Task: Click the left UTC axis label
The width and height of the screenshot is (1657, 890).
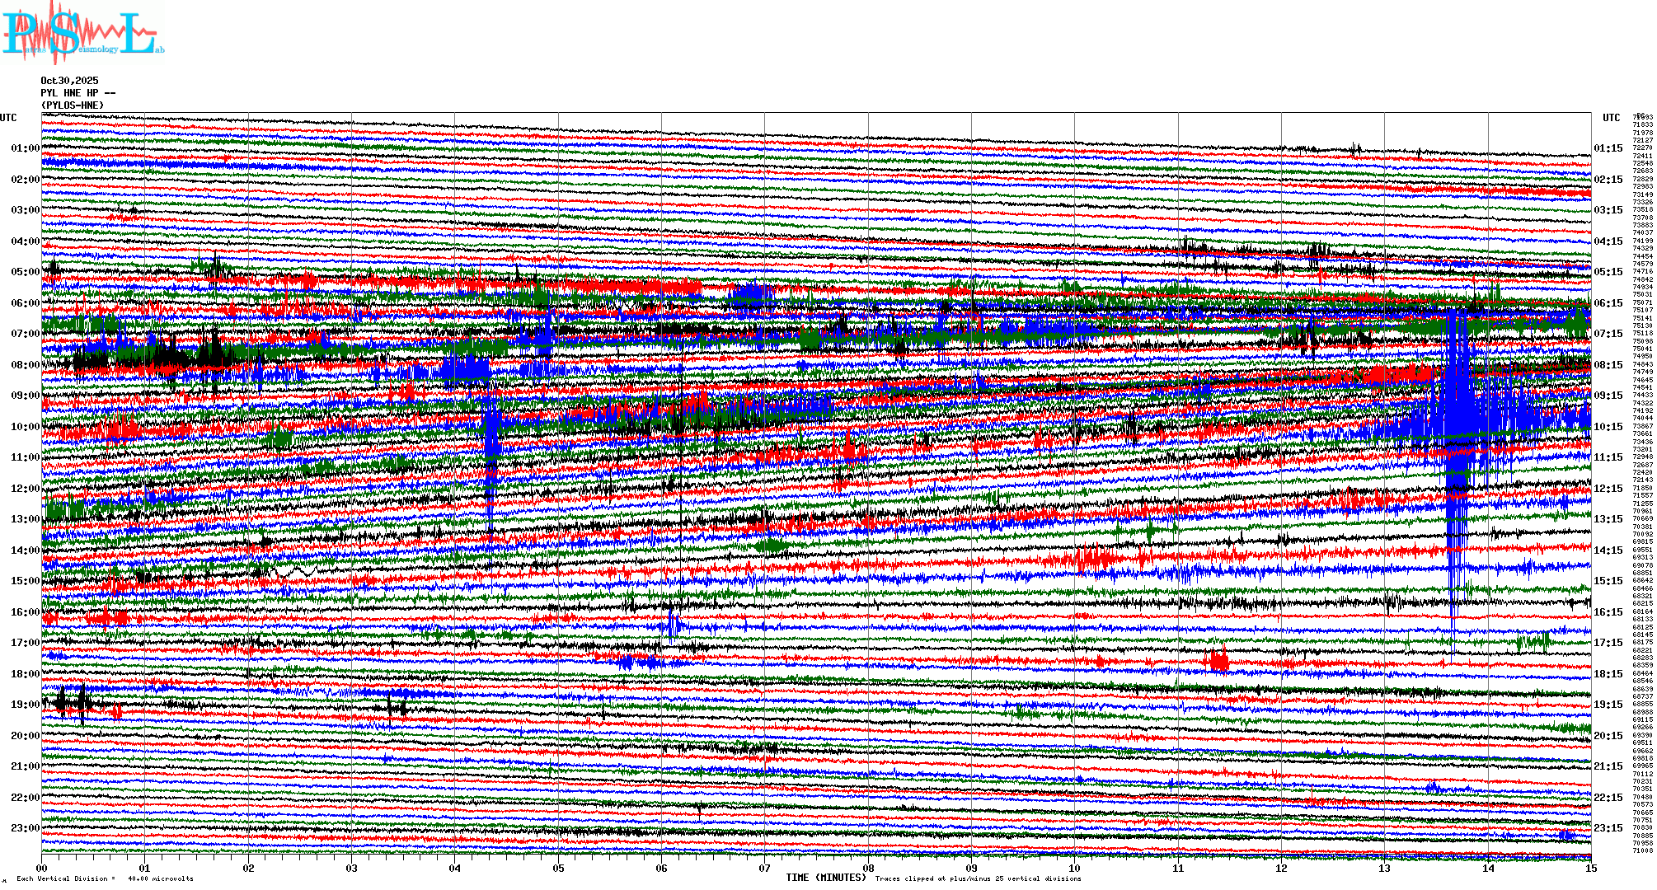Action: pyautogui.click(x=8, y=118)
